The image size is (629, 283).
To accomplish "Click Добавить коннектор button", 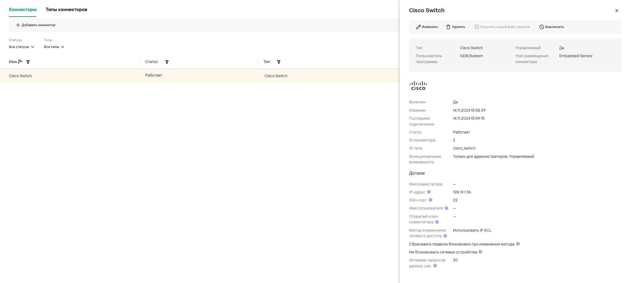I will (36, 25).
